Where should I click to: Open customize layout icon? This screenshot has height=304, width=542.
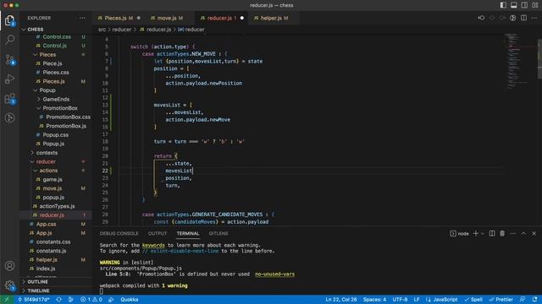click(535, 5)
